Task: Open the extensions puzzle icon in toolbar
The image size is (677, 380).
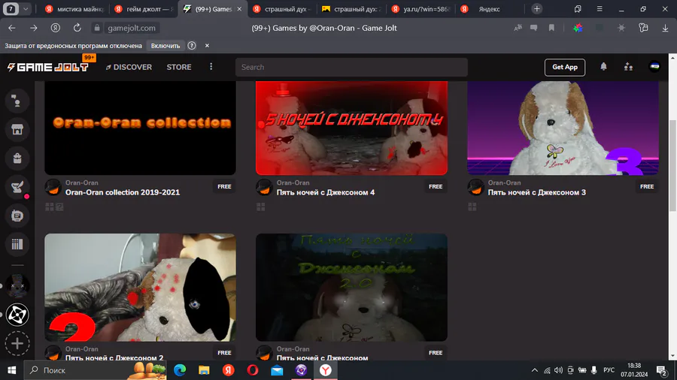Action: click(643, 28)
